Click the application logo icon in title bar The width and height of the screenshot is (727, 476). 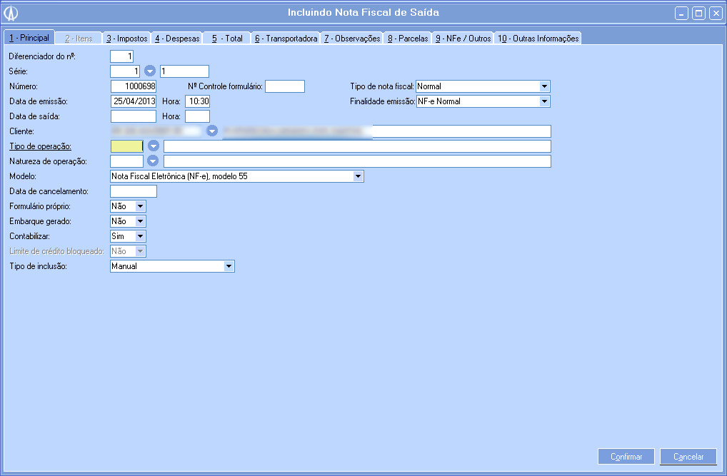point(11,13)
